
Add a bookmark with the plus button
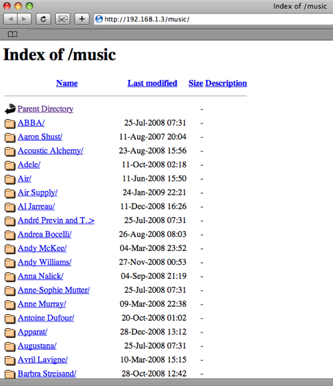(82, 19)
